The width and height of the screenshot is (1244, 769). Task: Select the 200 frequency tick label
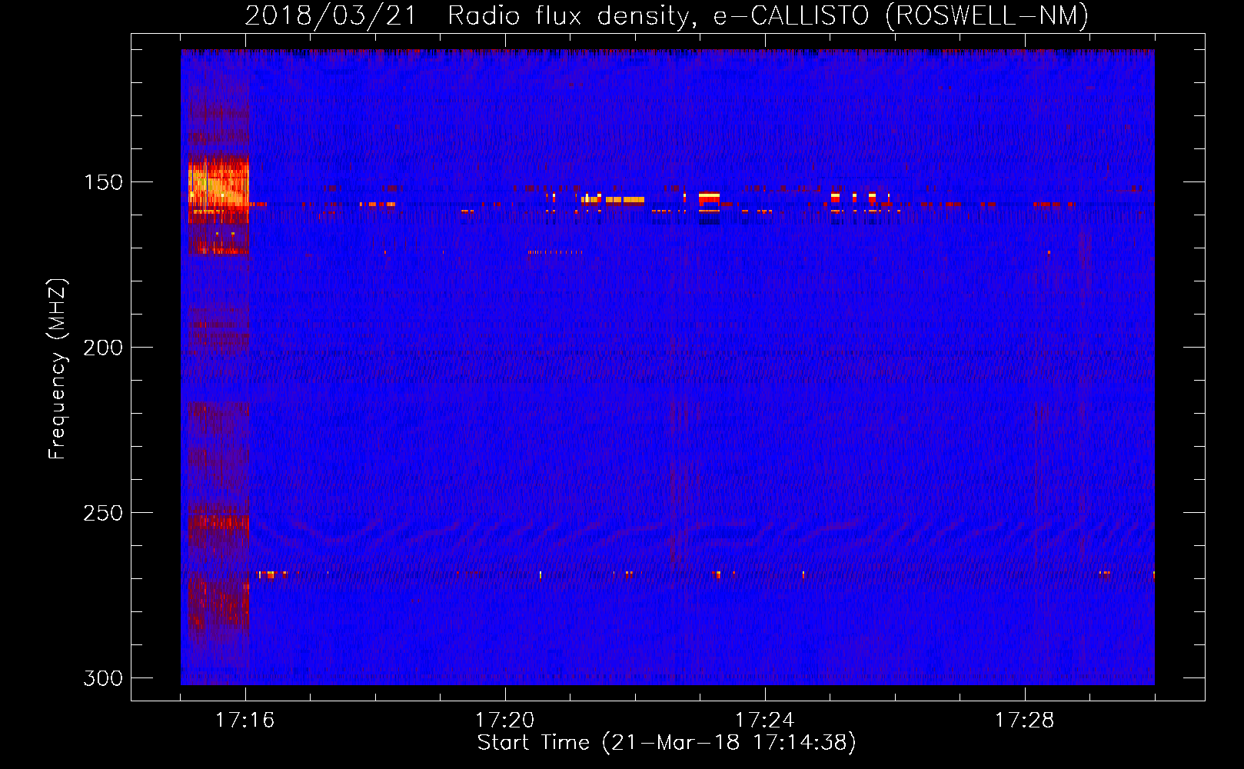coord(103,348)
